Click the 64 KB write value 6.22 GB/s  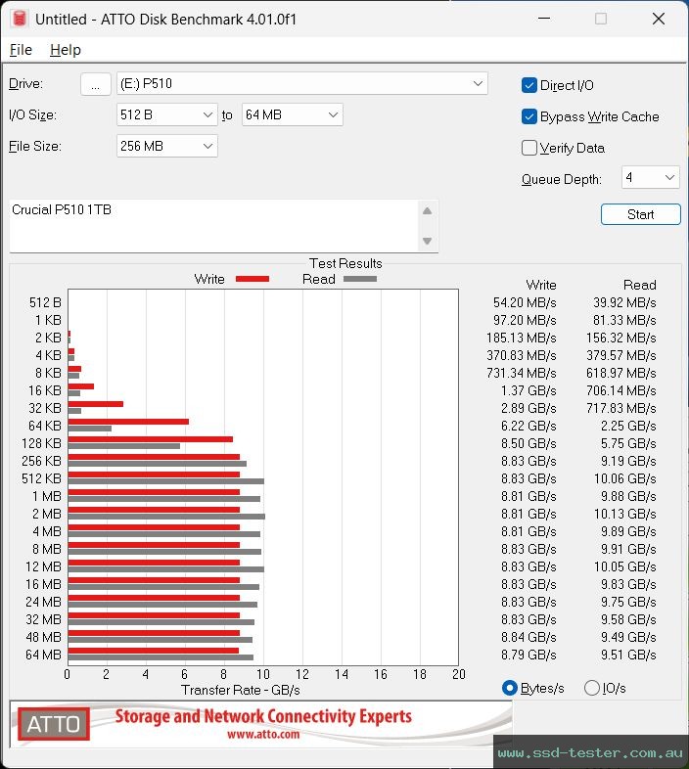pyautogui.click(x=528, y=426)
